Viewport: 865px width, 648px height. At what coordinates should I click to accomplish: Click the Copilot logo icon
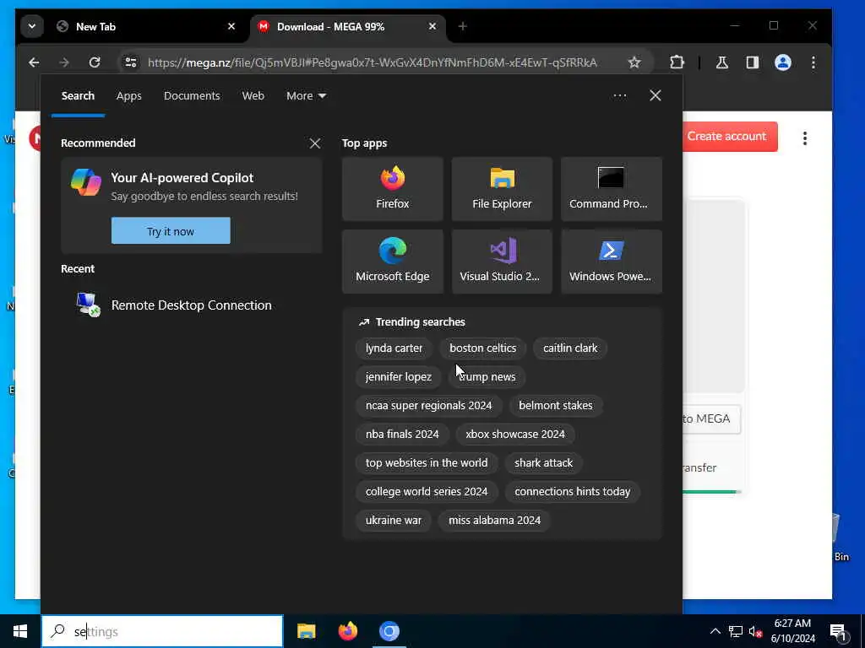click(86, 182)
